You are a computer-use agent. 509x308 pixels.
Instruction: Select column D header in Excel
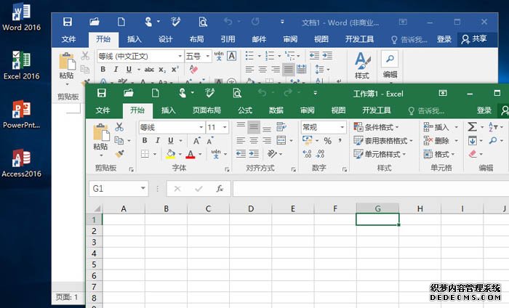(x=251, y=208)
